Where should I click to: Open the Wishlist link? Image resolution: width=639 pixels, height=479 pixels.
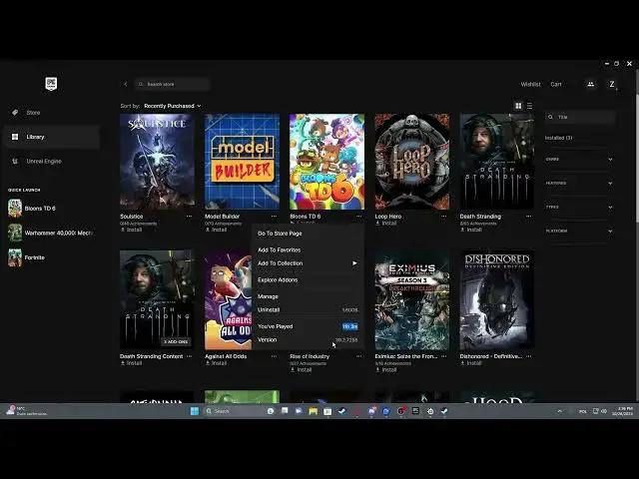click(x=530, y=84)
